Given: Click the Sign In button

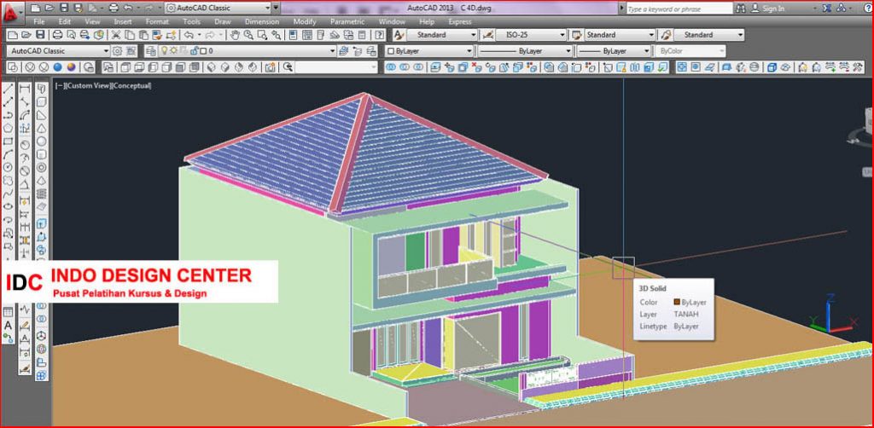Looking at the screenshot, I should (x=767, y=9).
